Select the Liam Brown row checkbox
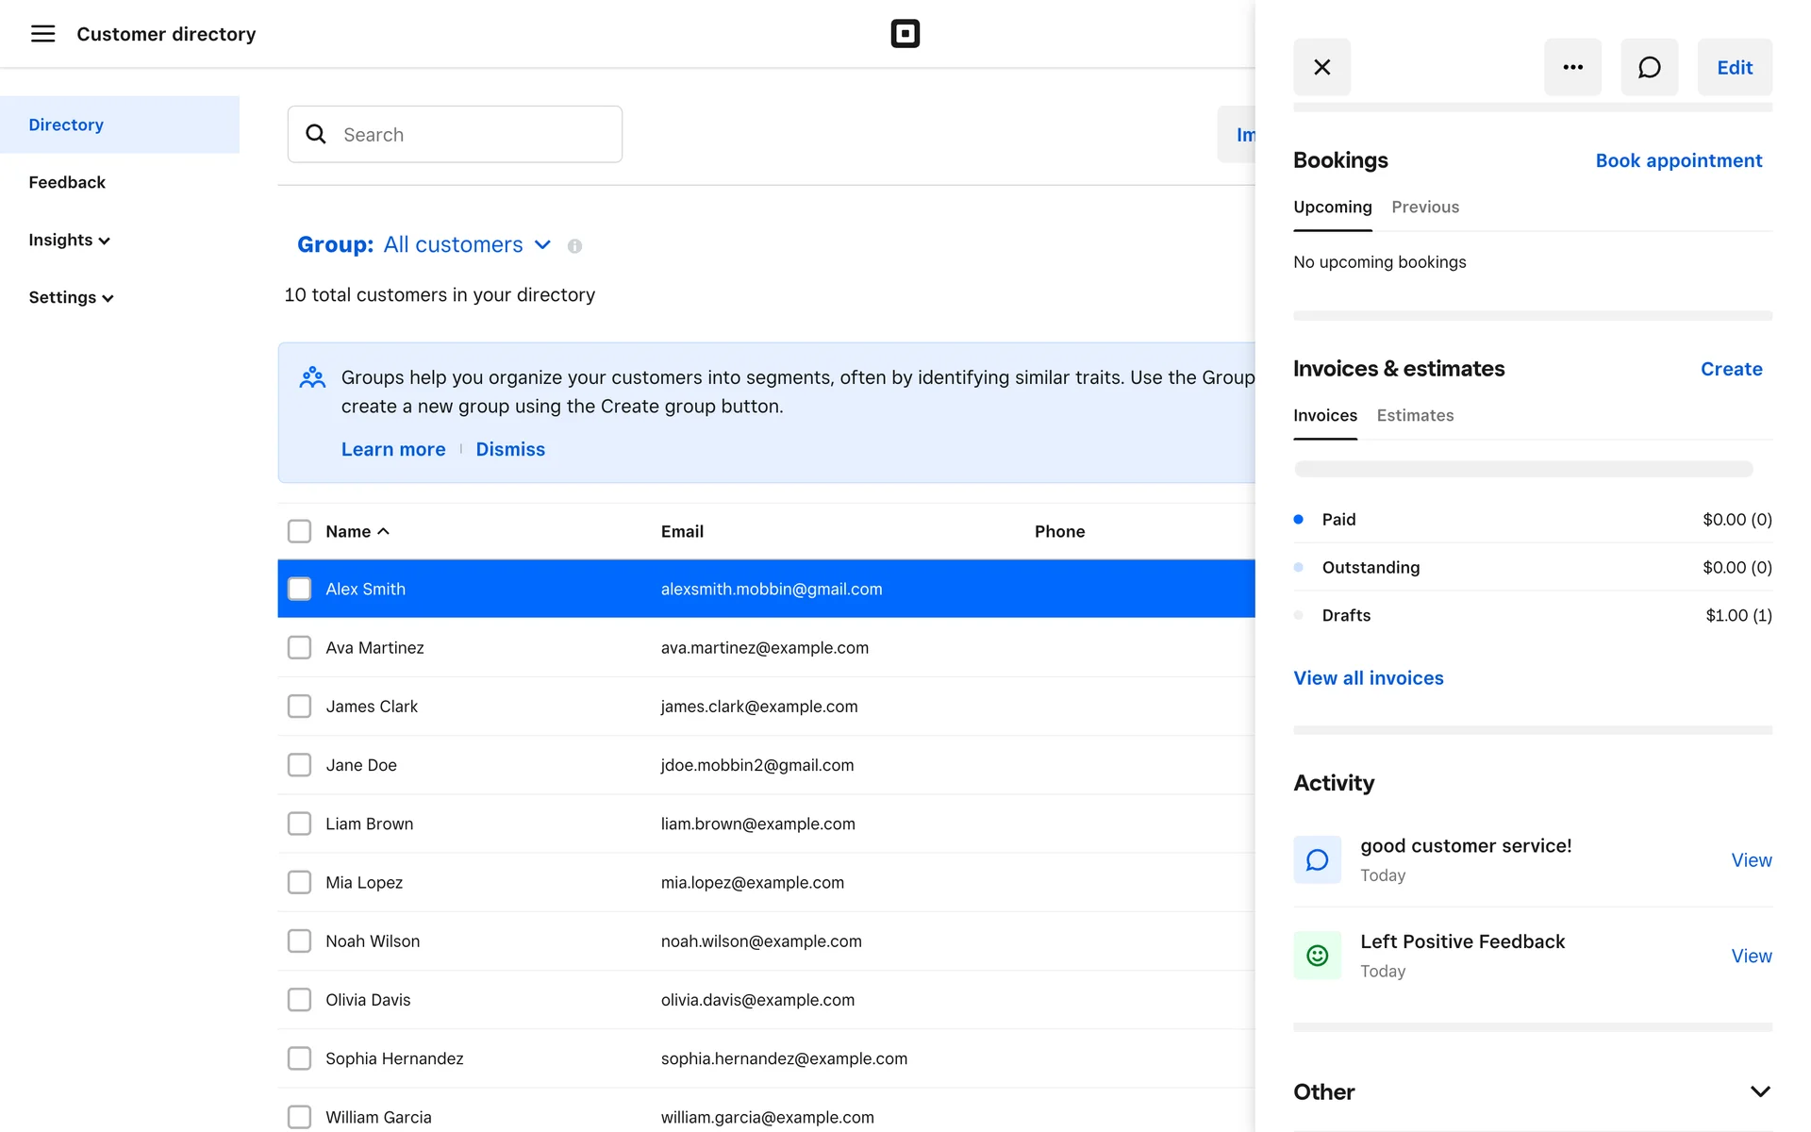The image size is (1811, 1132). 299,824
